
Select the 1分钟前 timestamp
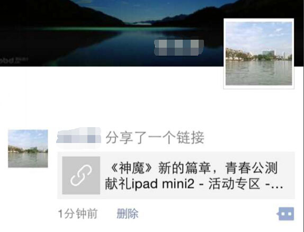click(78, 214)
